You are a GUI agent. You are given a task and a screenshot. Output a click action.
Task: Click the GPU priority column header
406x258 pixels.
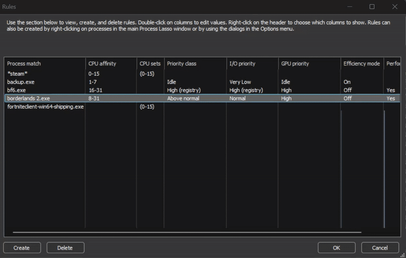click(x=295, y=63)
